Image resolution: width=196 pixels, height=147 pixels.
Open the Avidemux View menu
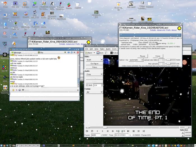click(x=96, y=49)
